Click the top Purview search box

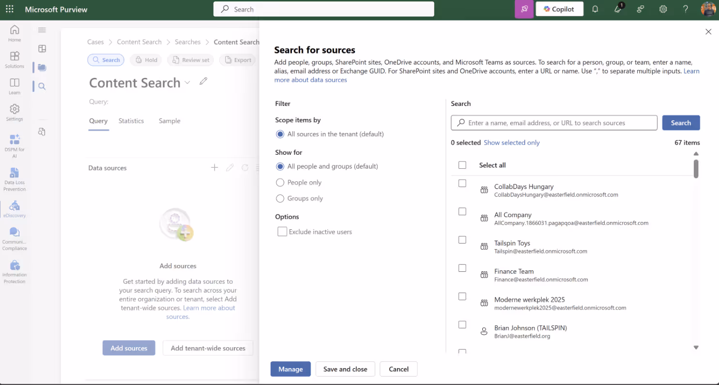324,9
